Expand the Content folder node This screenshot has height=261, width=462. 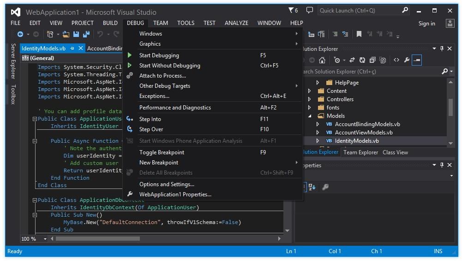click(x=309, y=91)
